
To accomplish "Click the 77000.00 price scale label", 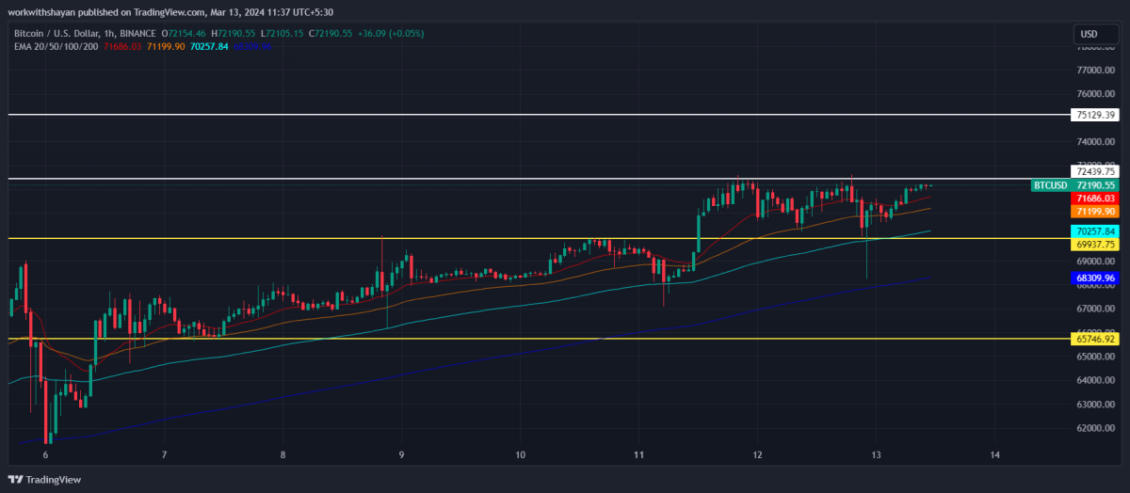I will tap(1097, 70).
